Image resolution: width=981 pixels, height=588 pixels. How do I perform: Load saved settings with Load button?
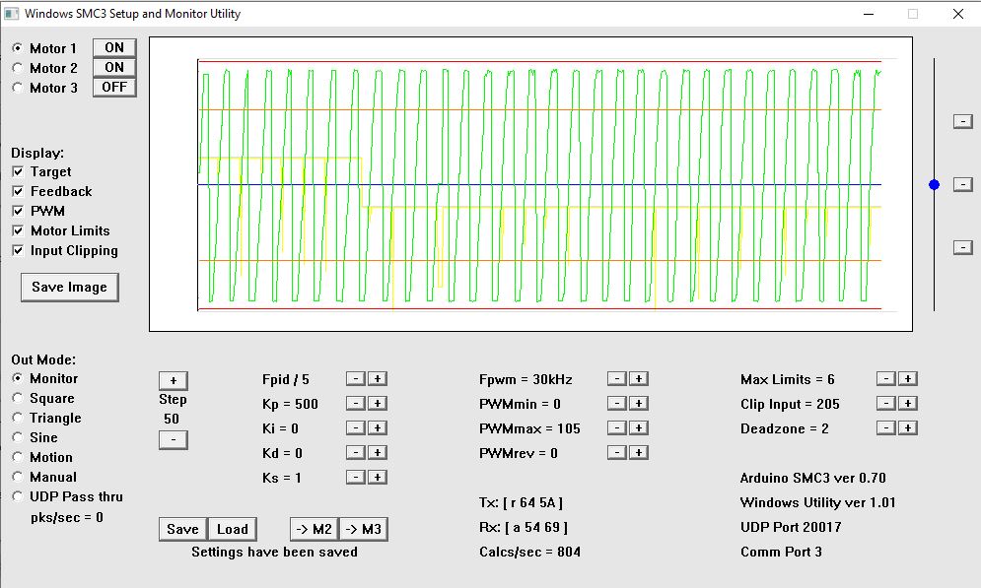click(x=233, y=530)
